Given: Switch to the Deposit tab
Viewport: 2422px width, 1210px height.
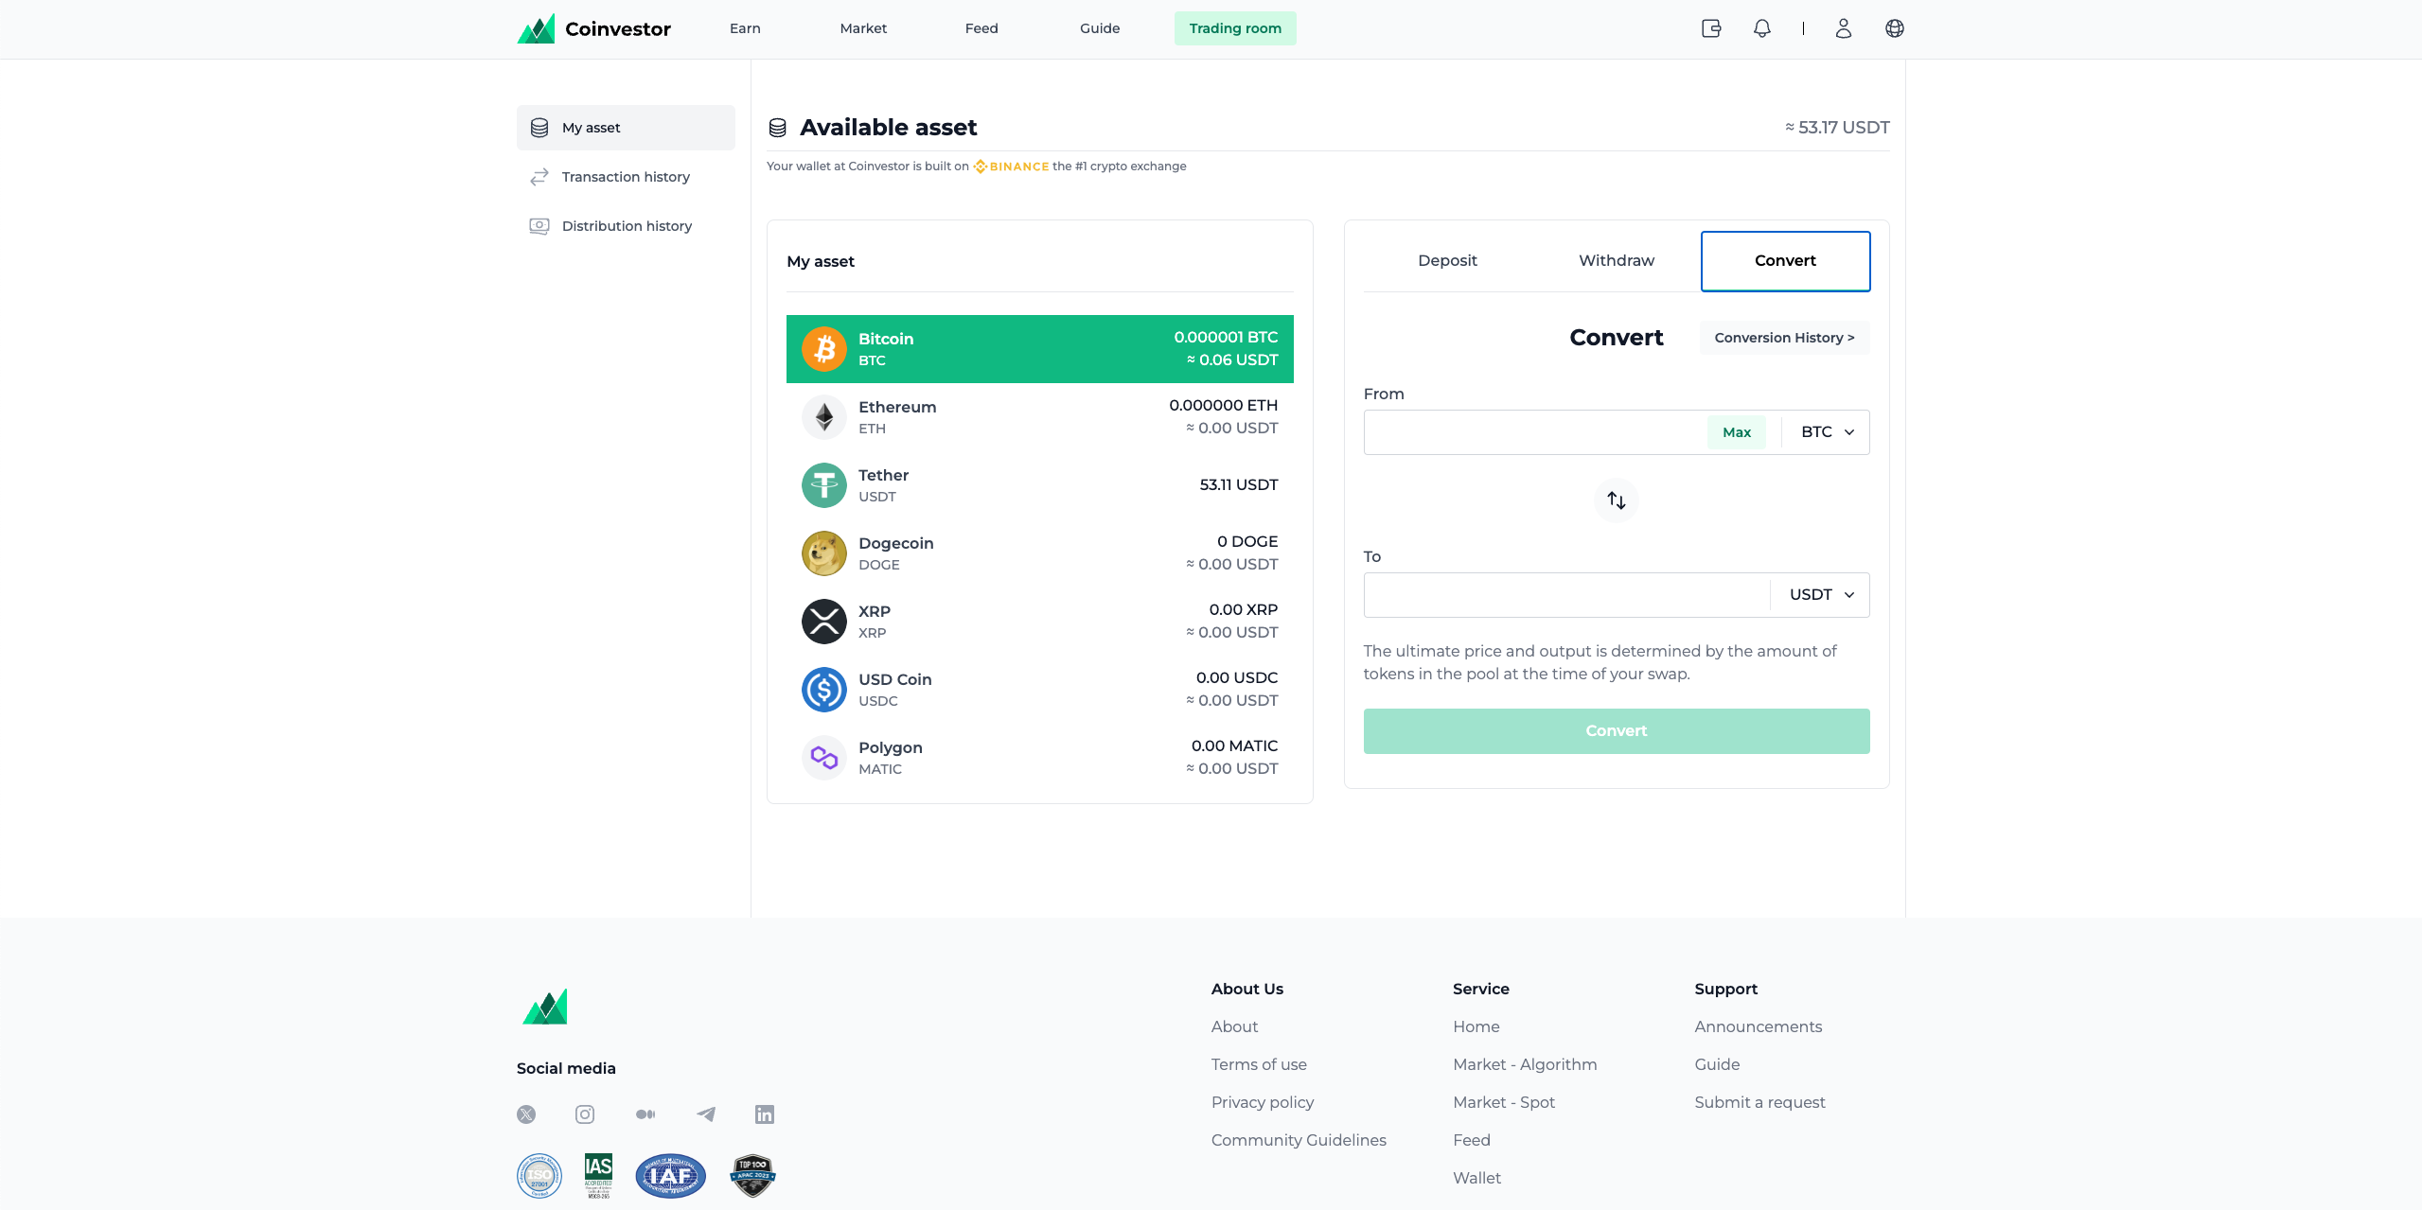Looking at the screenshot, I should point(1447,260).
